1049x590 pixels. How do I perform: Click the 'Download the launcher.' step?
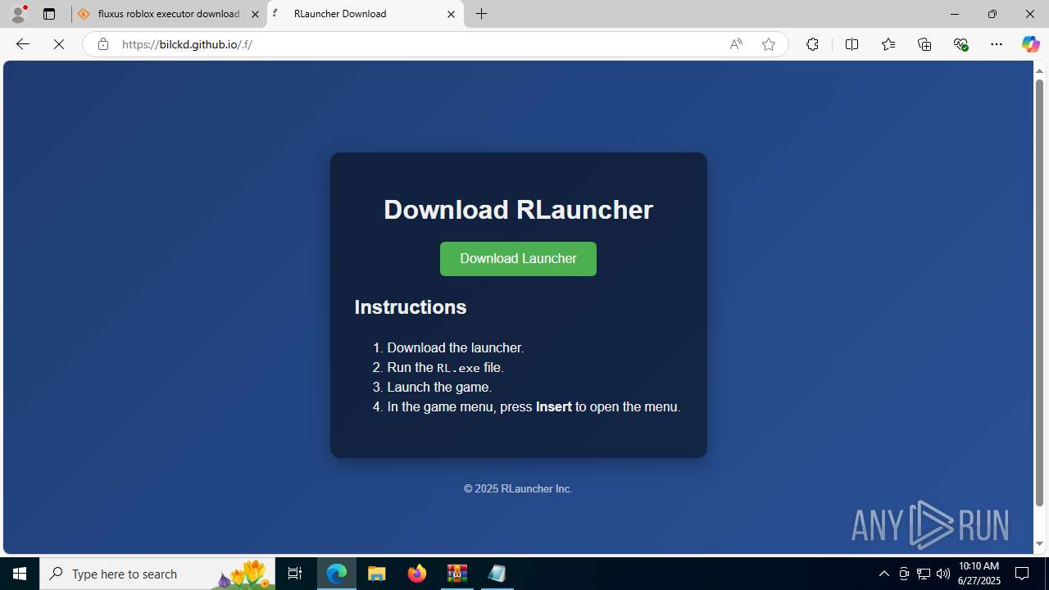(x=456, y=348)
